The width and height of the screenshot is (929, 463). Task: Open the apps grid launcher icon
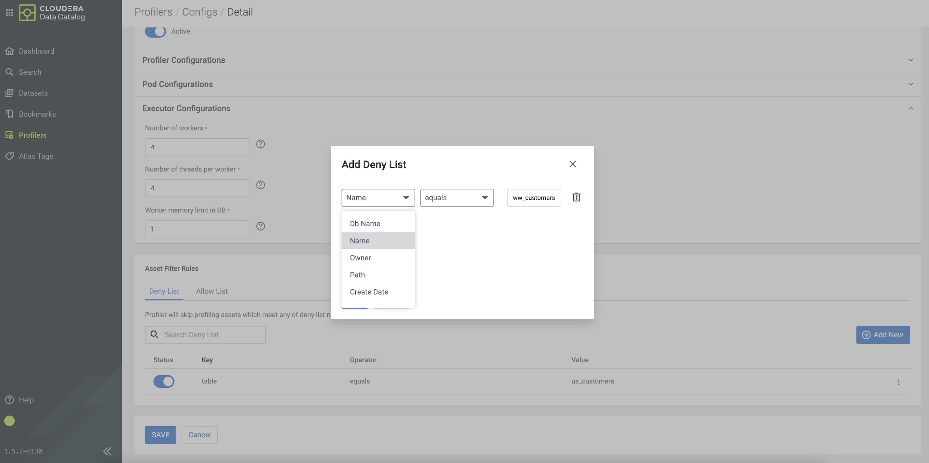(9, 13)
